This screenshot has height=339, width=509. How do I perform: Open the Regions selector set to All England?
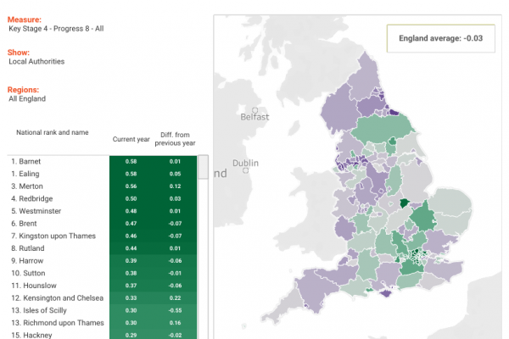click(x=28, y=98)
